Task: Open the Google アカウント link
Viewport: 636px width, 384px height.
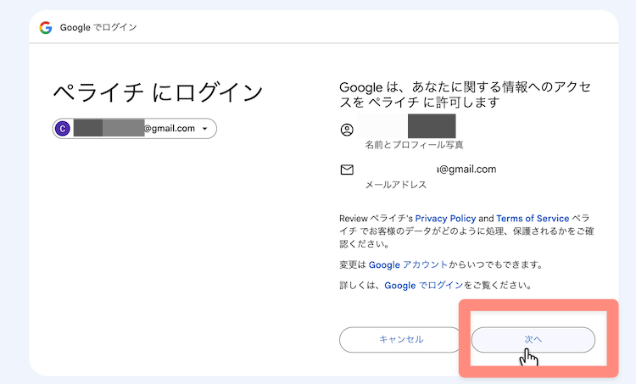Action: tap(408, 264)
